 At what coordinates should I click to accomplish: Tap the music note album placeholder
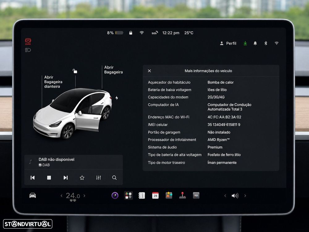click(30, 162)
